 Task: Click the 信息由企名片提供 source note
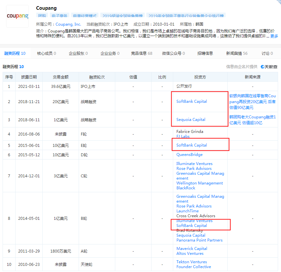(242, 67)
